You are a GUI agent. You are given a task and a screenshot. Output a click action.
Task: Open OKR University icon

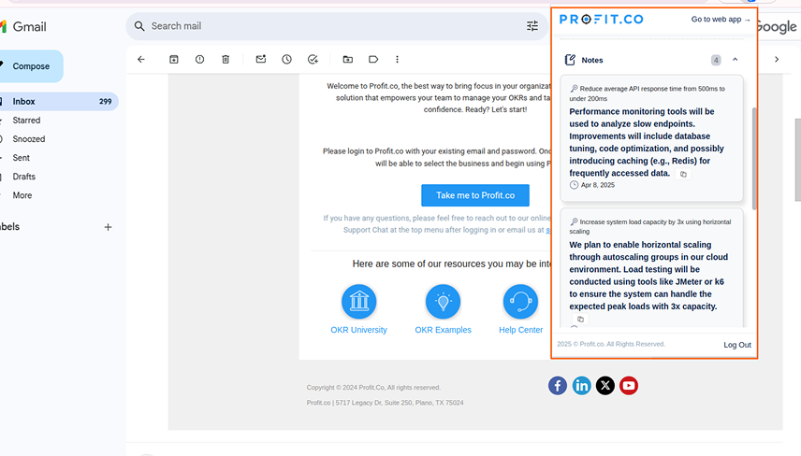[x=359, y=302]
